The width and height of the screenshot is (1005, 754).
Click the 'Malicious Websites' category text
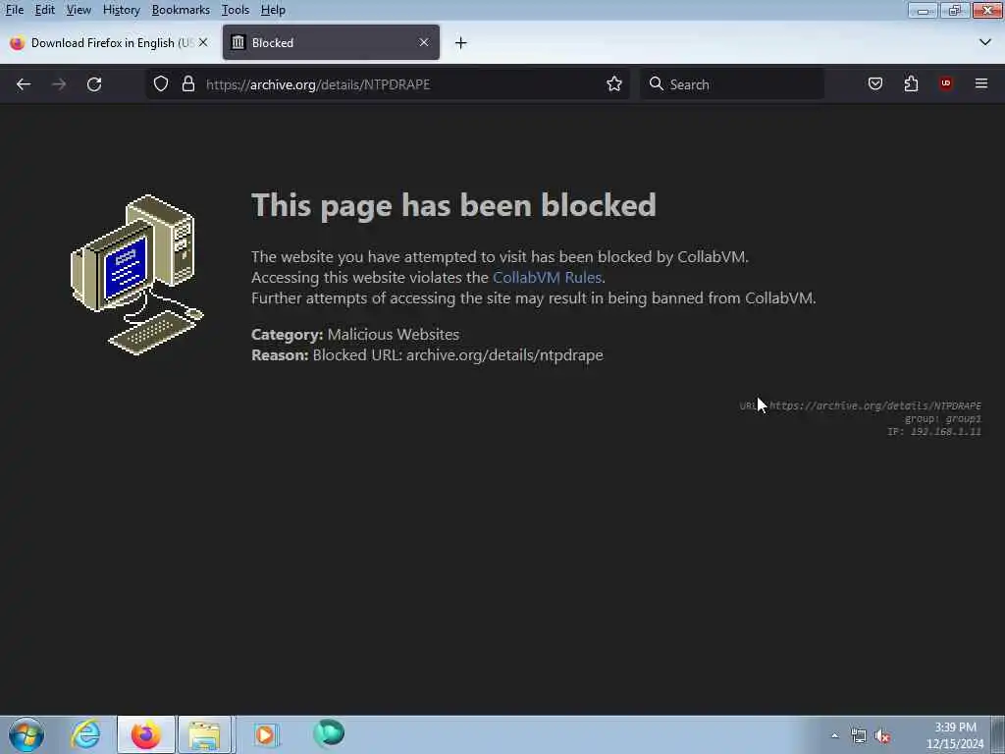pyautogui.click(x=393, y=334)
